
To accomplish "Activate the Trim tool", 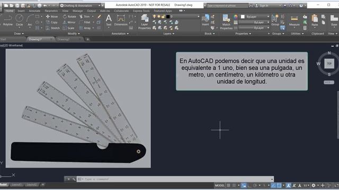I will coord(85,16).
